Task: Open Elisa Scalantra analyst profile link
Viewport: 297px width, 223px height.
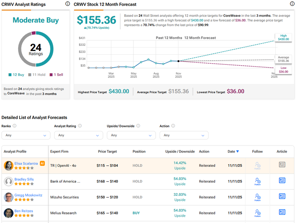Action: point(26,163)
